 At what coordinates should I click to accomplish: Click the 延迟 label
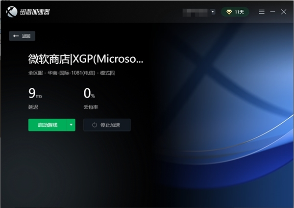[33, 107]
